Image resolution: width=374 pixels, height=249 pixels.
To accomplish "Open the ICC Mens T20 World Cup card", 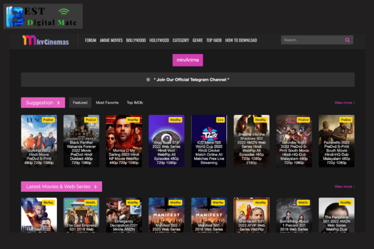I will click(x=209, y=141).
